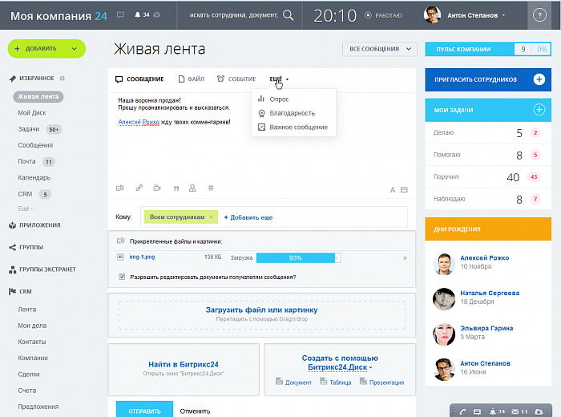The height and width of the screenshot is (417, 561).
Task: Add a hashtag with the # icon
Action: [211, 188]
